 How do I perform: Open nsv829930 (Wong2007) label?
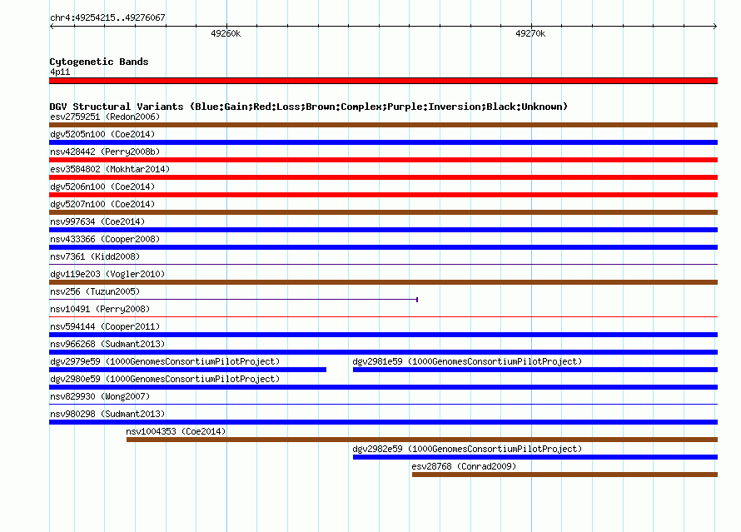100,396
